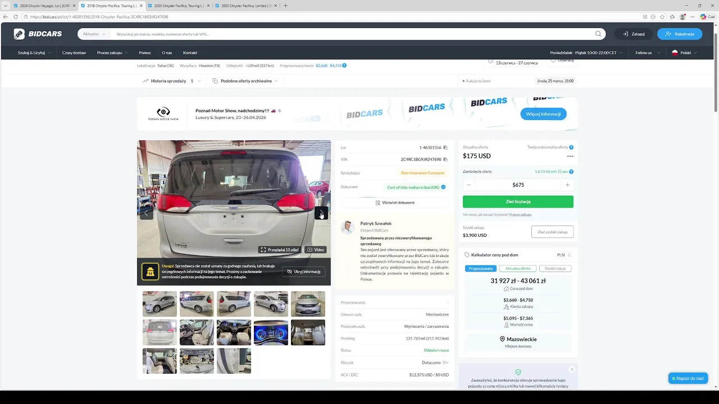This screenshot has height=404, width=719.
Task: Play the vehicle Video button
Action: pos(315,250)
